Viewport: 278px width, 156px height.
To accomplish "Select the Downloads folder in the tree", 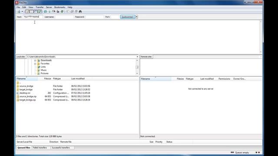I will click(46, 60).
